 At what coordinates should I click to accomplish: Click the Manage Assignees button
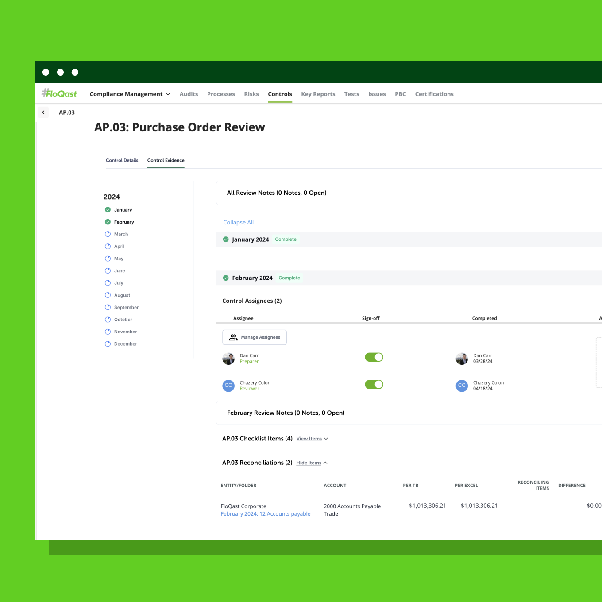pyautogui.click(x=255, y=337)
